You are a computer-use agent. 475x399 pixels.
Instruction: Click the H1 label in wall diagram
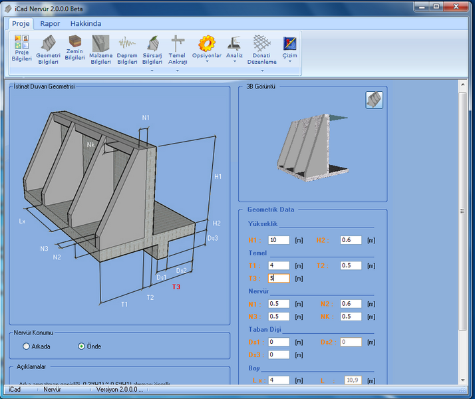(x=218, y=176)
